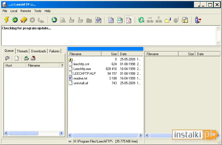Click the greyed transfer between hosts icon
Image resolution: width=222 pixels, height=145 pixels.
[150, 20]
